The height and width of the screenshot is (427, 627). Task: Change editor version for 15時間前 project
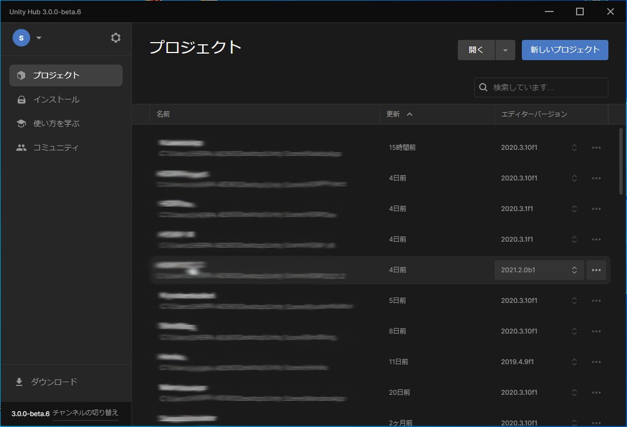click(574, 148)
